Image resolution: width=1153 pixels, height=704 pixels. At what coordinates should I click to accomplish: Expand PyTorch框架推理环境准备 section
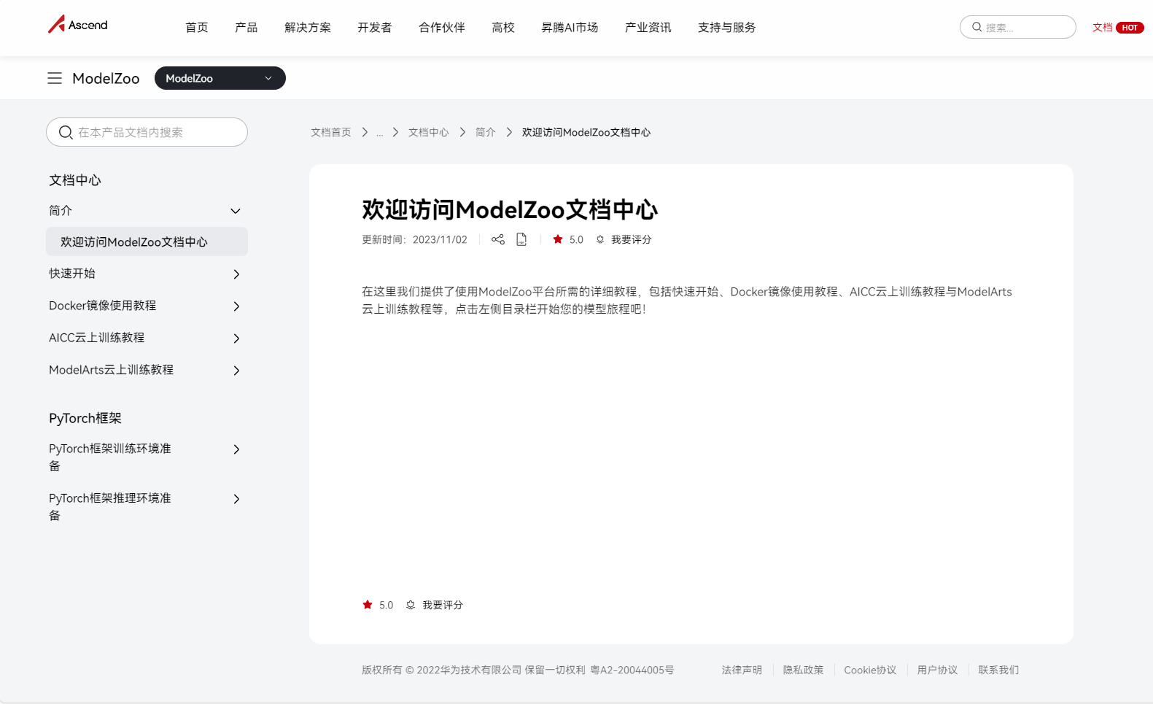click(x=236, y=499)
